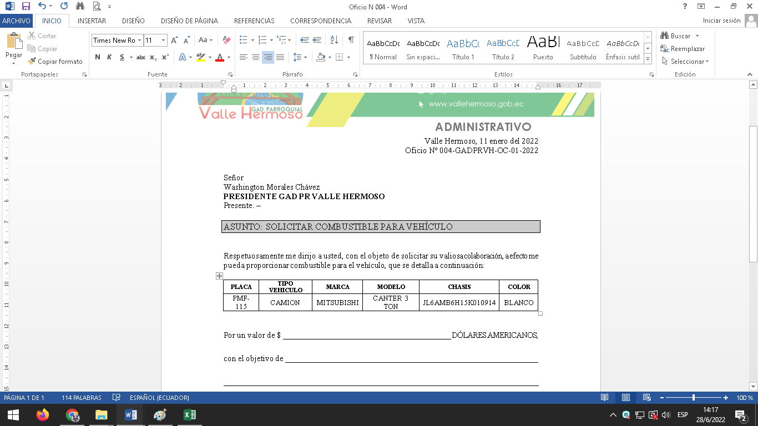The width and height of the screenshot is (758, 426).
Task: Enable center alignment for the paragraph
Action: coord(255,57)
